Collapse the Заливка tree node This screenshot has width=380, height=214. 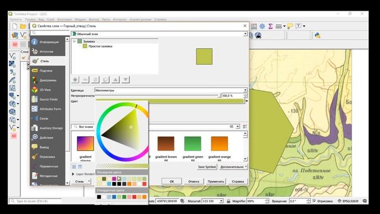pyautogui.click(x=74, y=42)
